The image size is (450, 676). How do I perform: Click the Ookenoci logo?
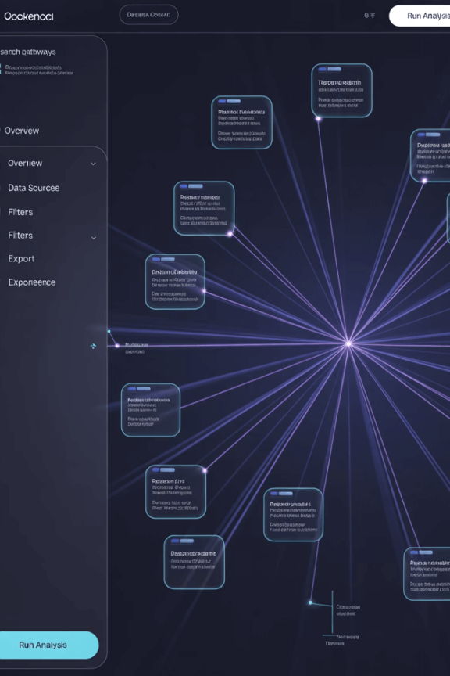pos(28,16)
